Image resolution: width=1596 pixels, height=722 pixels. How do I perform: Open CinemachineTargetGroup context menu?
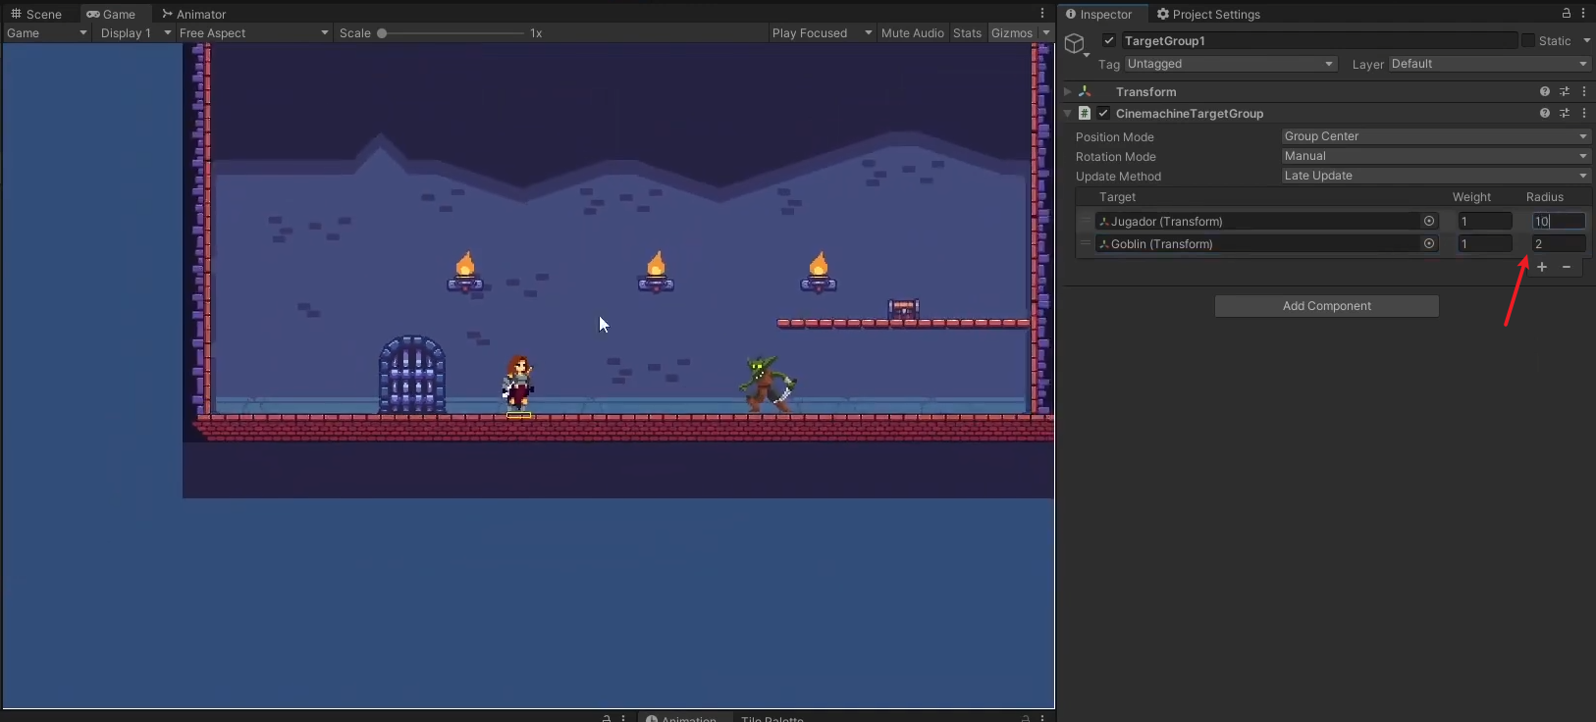tap(1584, 113)
